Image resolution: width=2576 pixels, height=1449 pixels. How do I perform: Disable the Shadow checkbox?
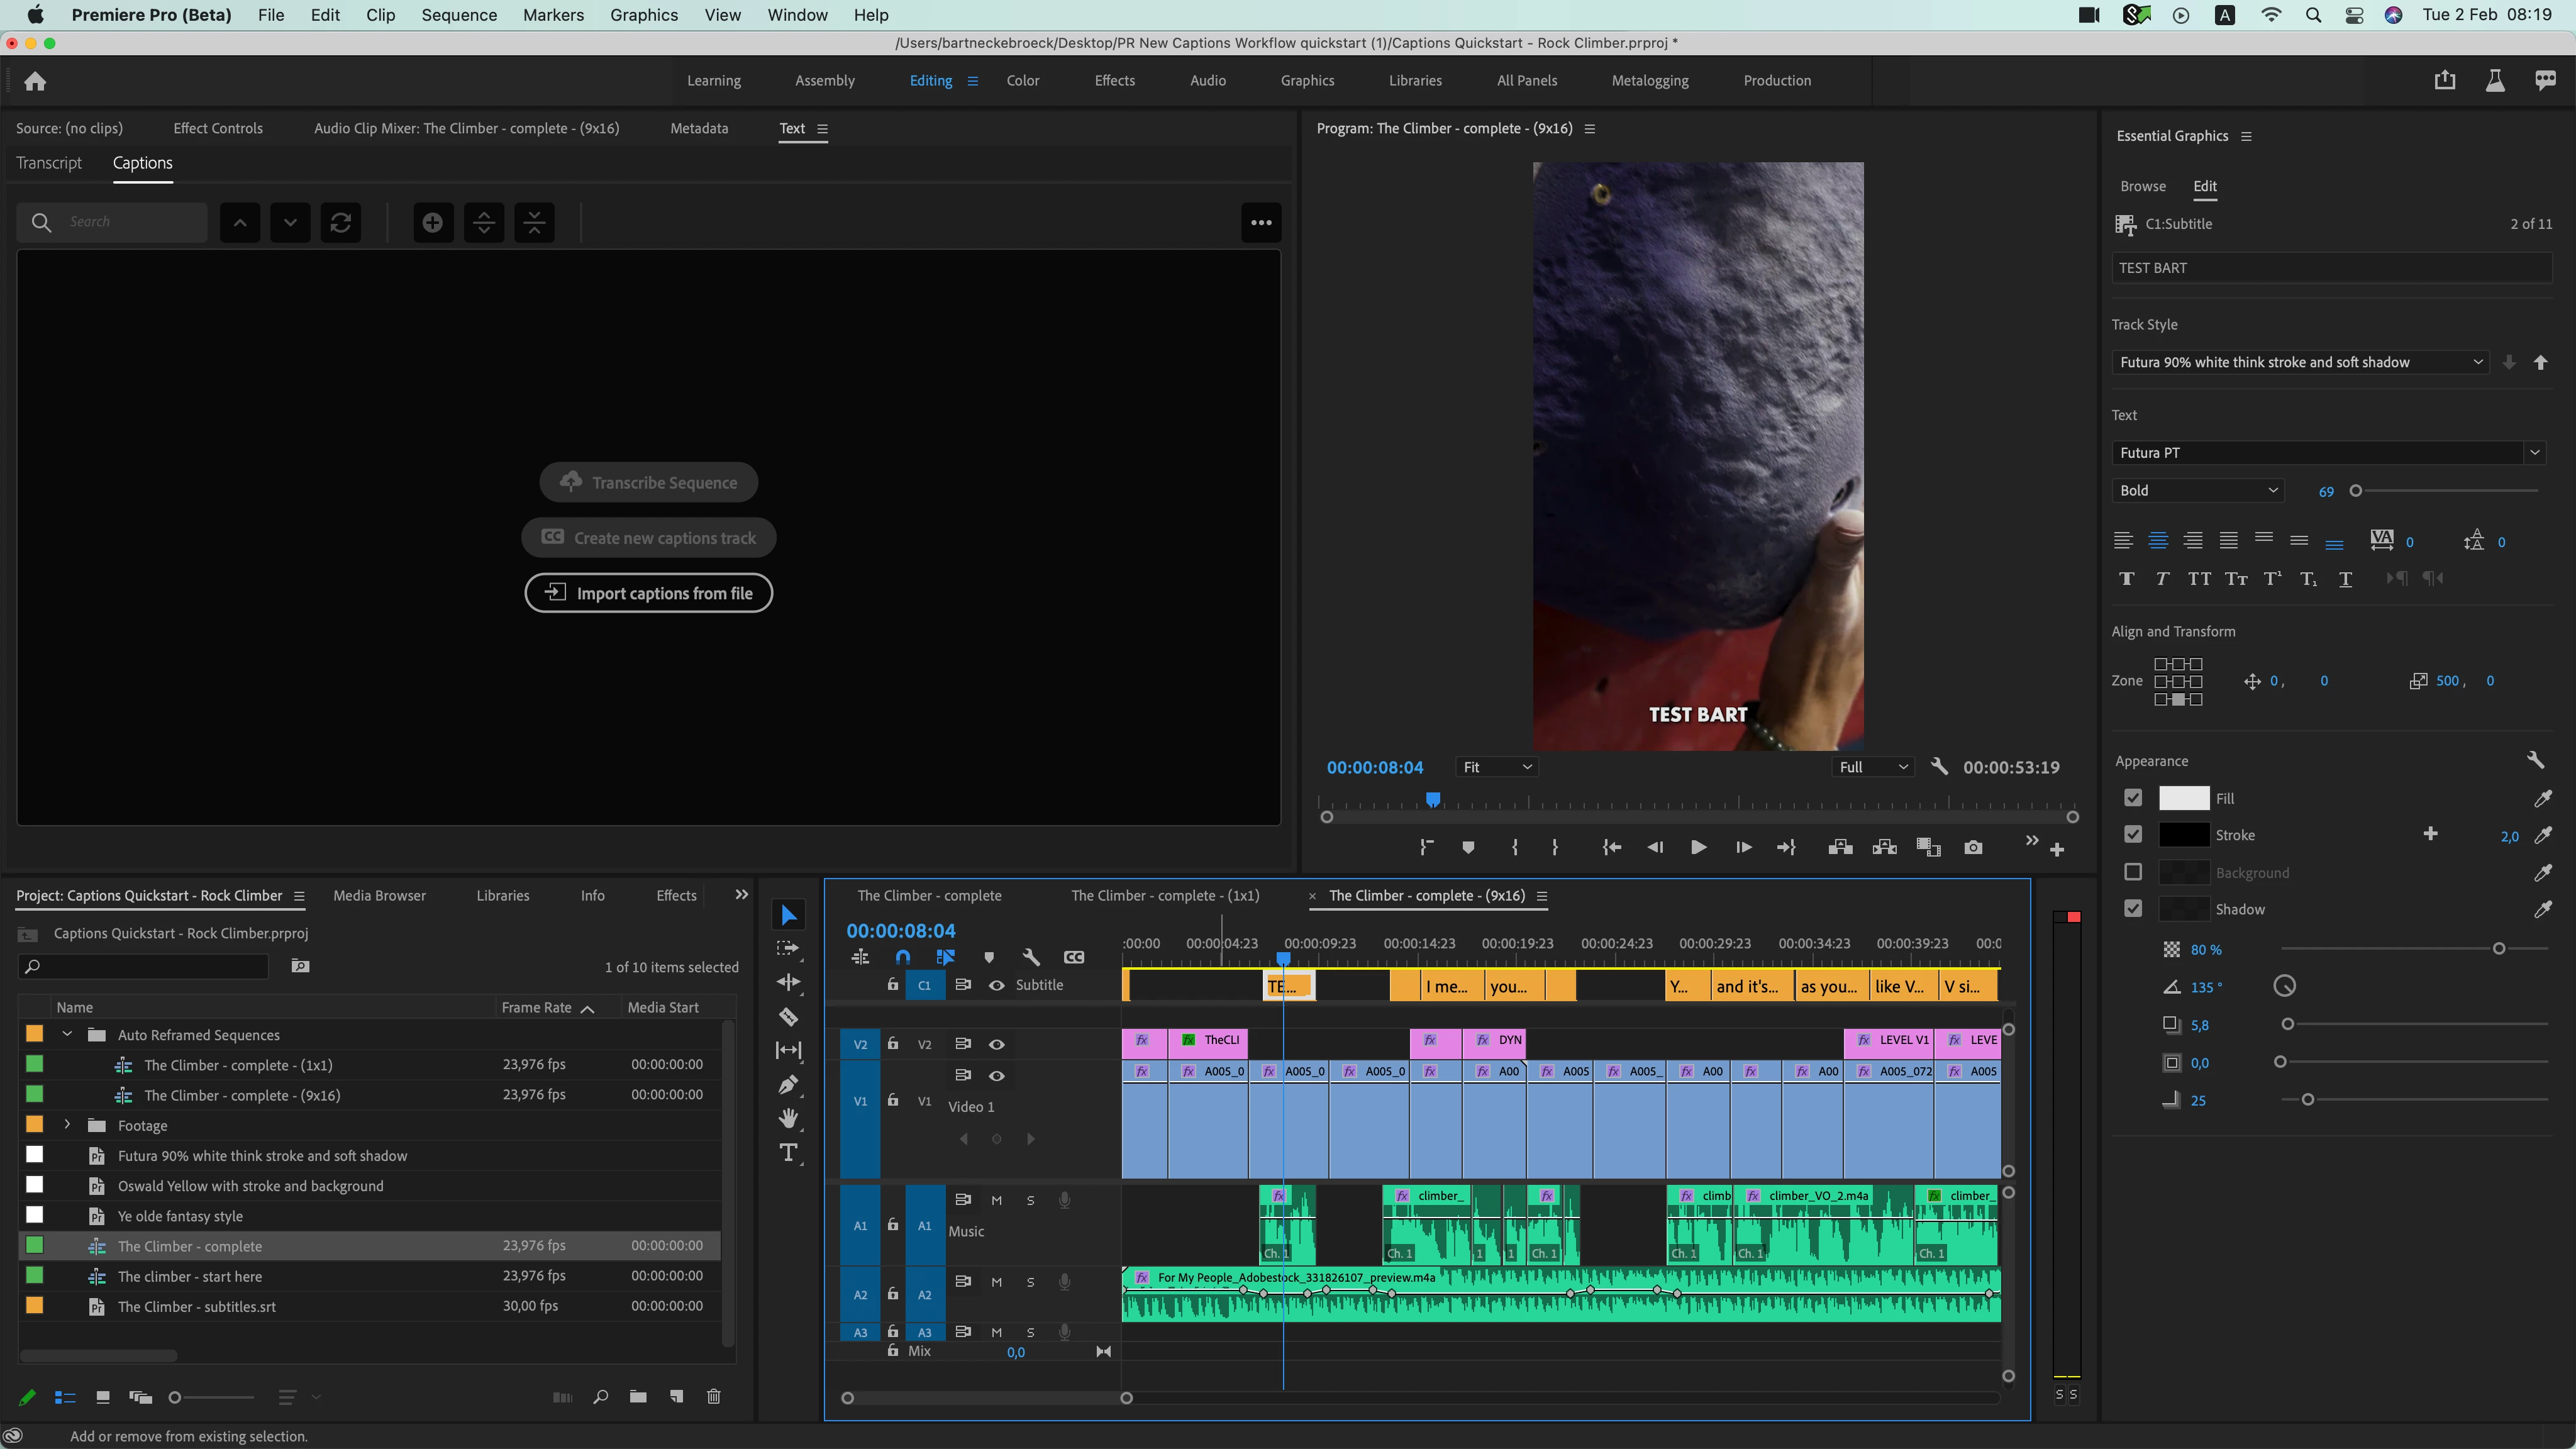coord(2133,909)
